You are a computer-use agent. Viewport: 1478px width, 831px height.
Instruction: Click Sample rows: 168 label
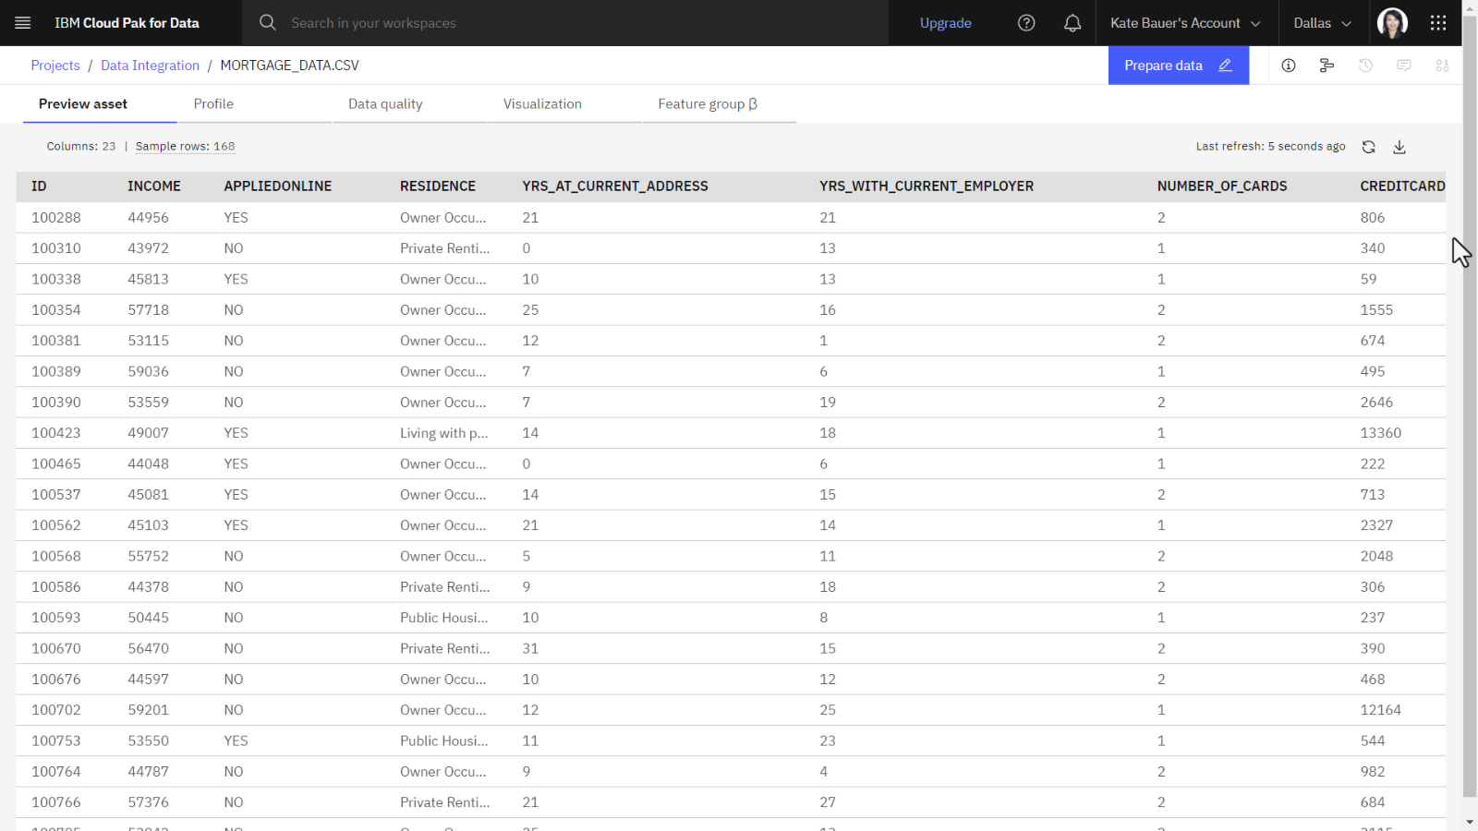[185, 146]
